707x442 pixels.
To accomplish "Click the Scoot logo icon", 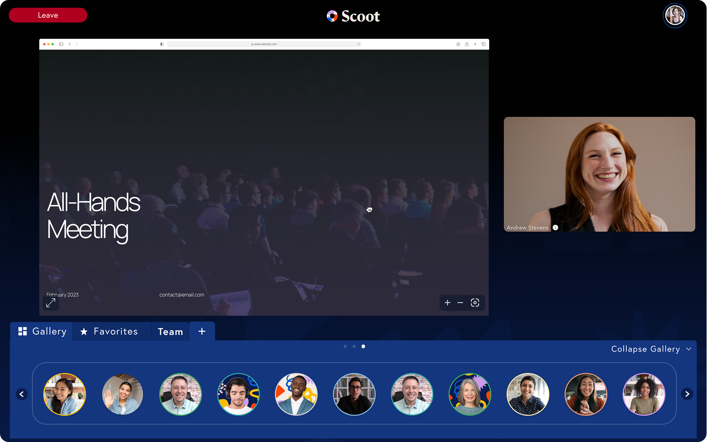I will pyautogui.click(x=332, y=16).
